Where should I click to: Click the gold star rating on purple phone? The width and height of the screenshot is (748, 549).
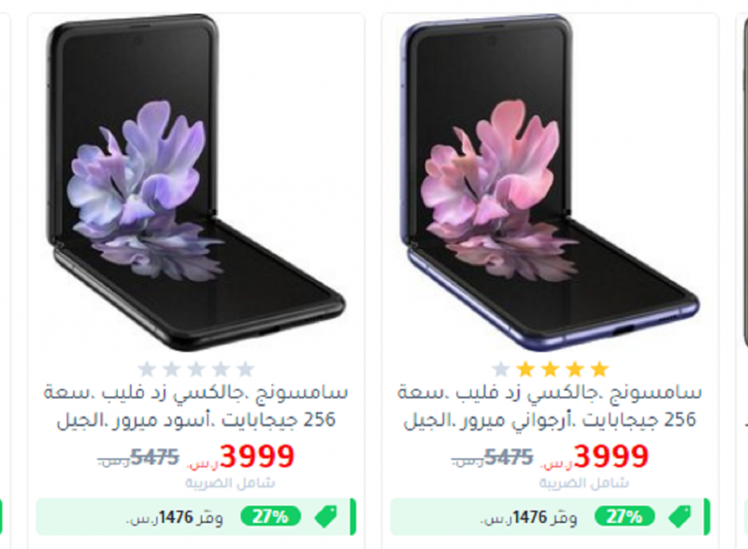(550, 369)
